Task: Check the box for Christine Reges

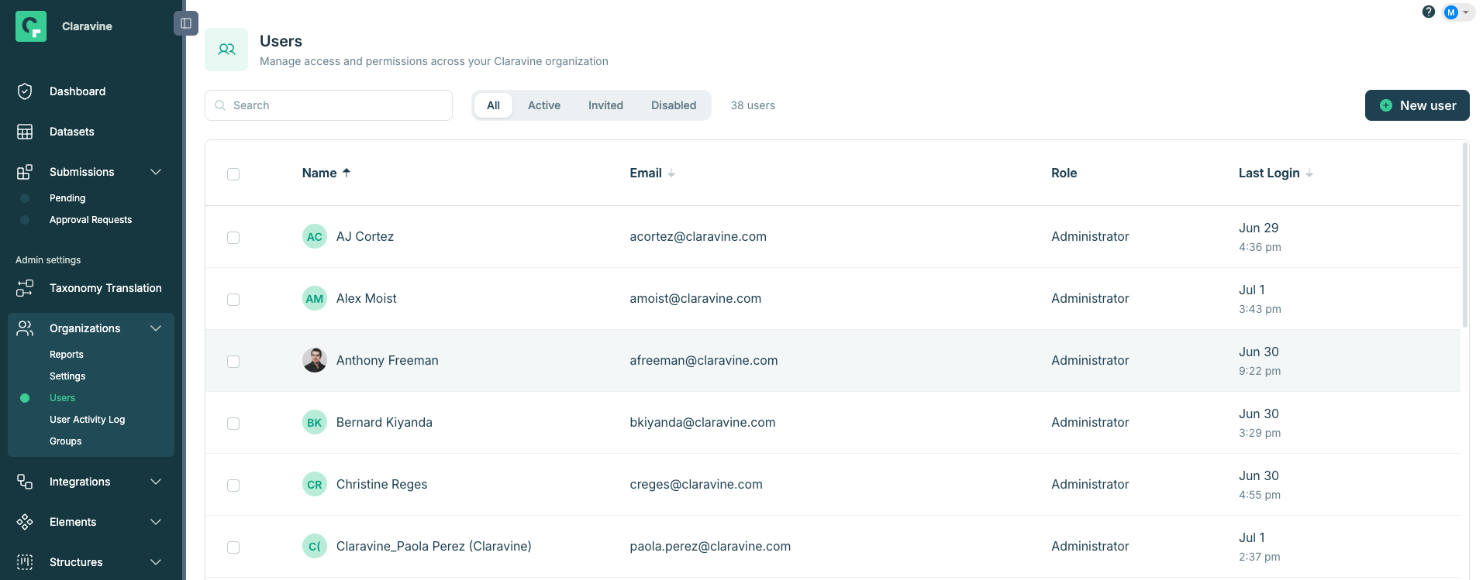Action: 233,486
